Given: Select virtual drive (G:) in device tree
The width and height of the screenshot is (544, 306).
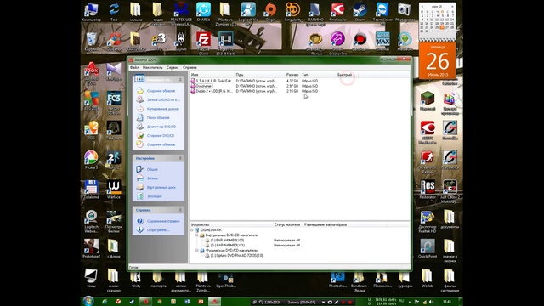Looking at the screenshot, I should coord(227,246).
